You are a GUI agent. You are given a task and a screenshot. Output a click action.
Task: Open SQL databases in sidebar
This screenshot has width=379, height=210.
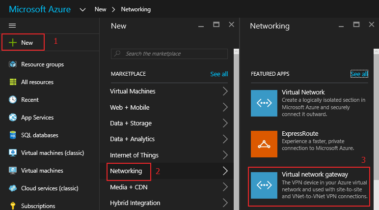pos(40,135)
